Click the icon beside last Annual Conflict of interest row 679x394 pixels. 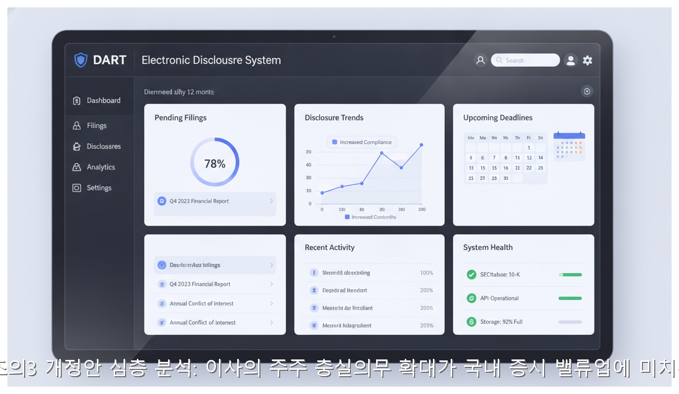[x=162, y=322]
